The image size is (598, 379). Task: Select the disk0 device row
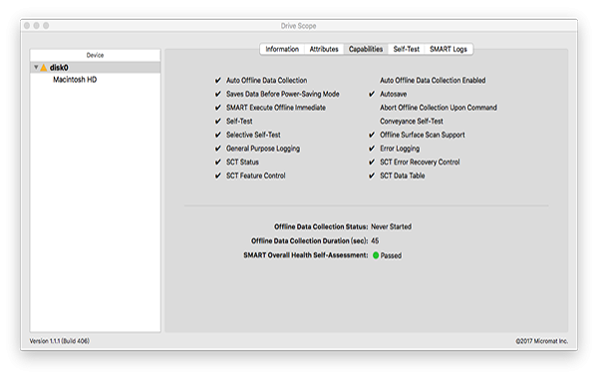(x=96, y=68)
